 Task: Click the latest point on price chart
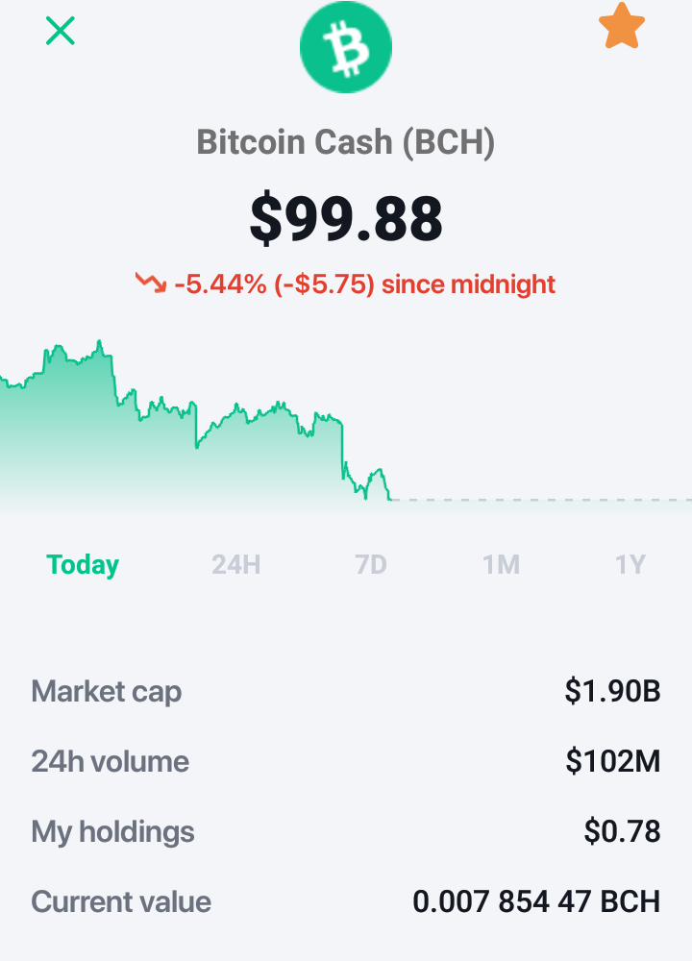coord(390,500)
